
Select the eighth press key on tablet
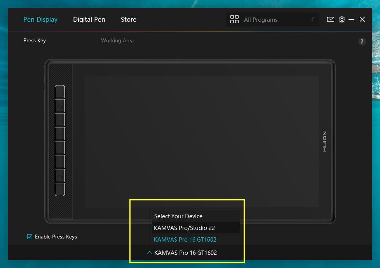(60, 190)
